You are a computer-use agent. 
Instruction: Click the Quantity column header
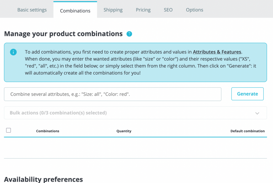(124, 131)
